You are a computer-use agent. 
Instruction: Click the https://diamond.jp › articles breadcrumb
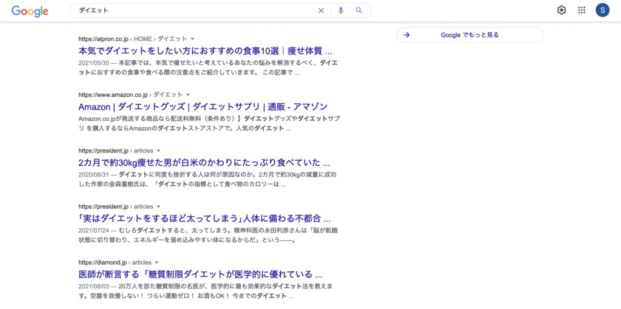click(115, 262)
